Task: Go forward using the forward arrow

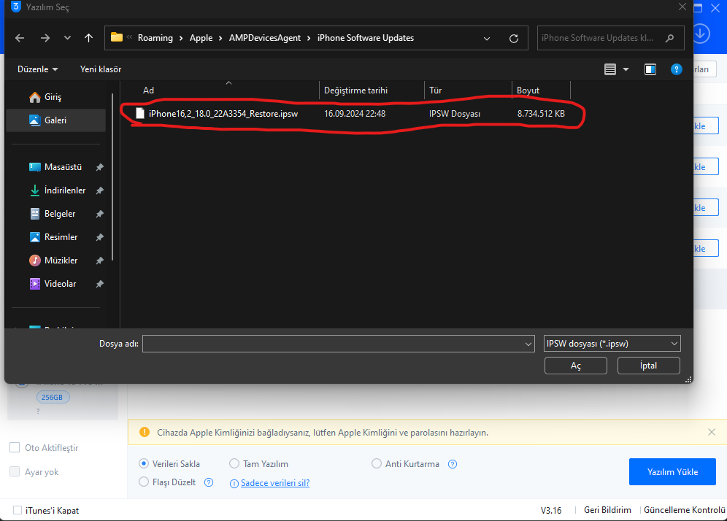Action: click(x=45, y=38)
